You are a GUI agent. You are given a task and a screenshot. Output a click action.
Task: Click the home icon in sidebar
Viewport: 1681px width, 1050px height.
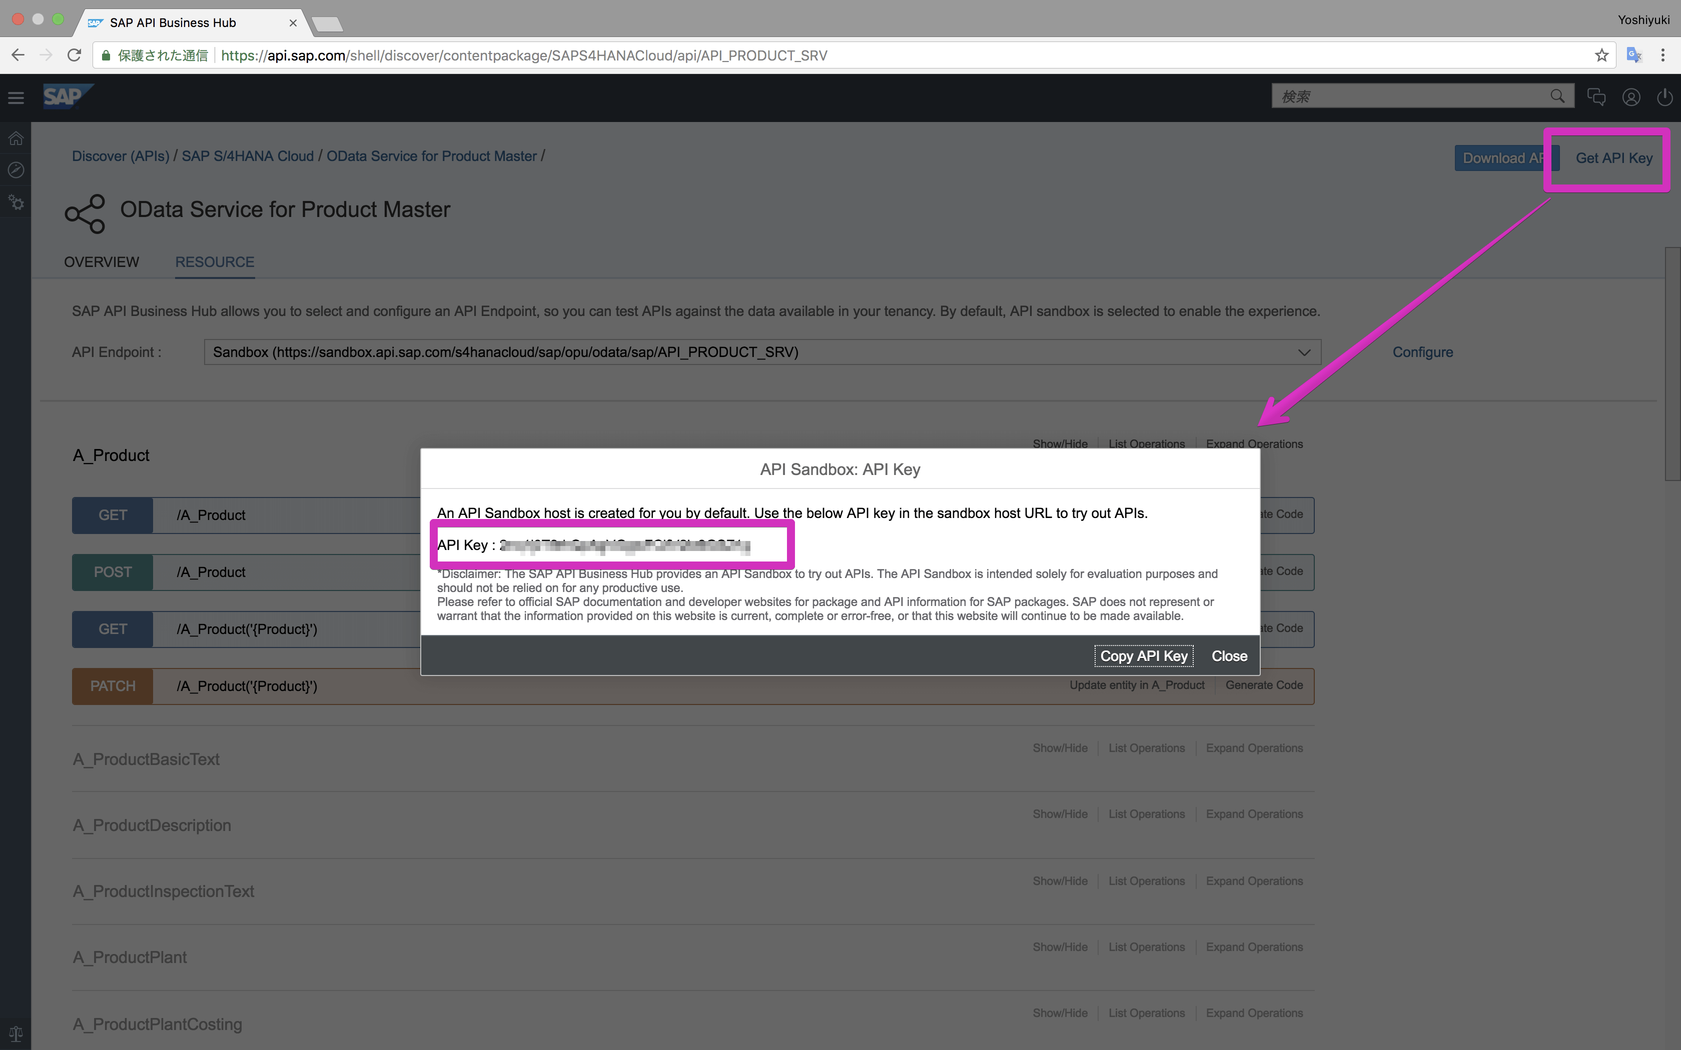(16, 138)
